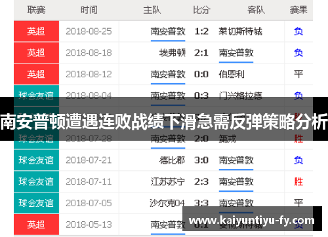Click the date 2018-08-12
The height and width of the screenshot is (237, 328).
tap(89, 74)
